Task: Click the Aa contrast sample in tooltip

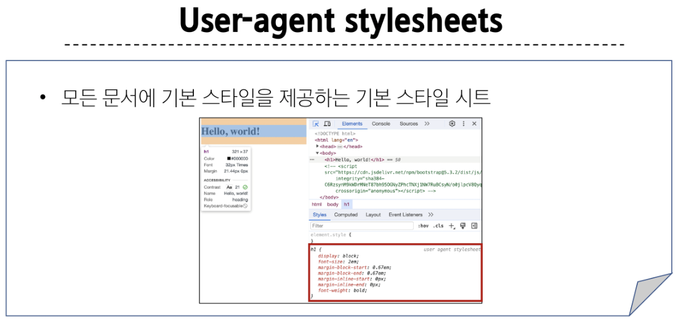Action: tap(229, 187)
